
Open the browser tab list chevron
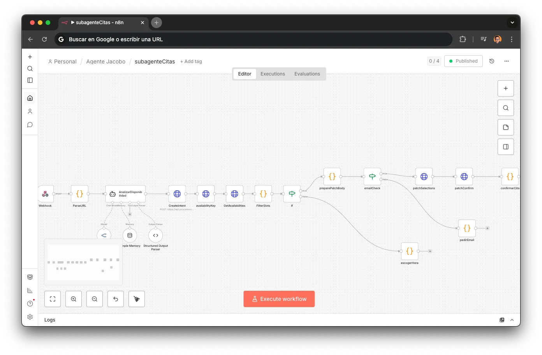click(x=512, y=22)
